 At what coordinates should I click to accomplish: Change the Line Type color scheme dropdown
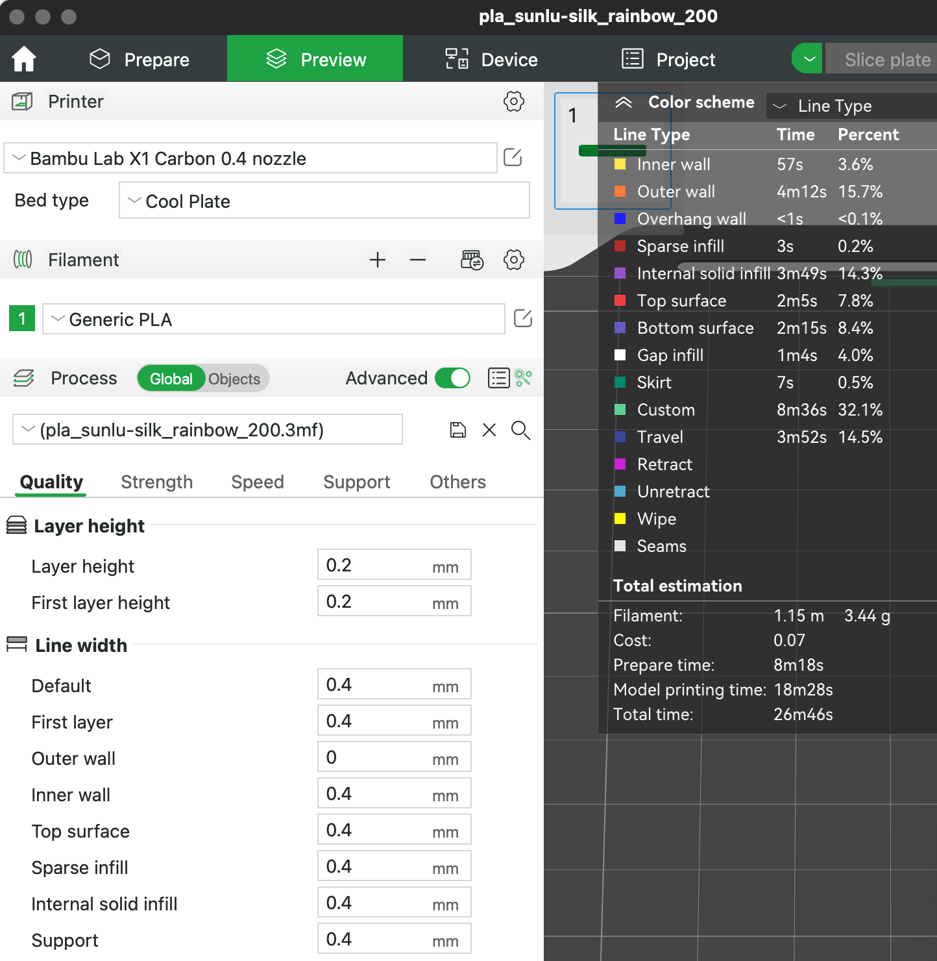click(x=850, y=106)
